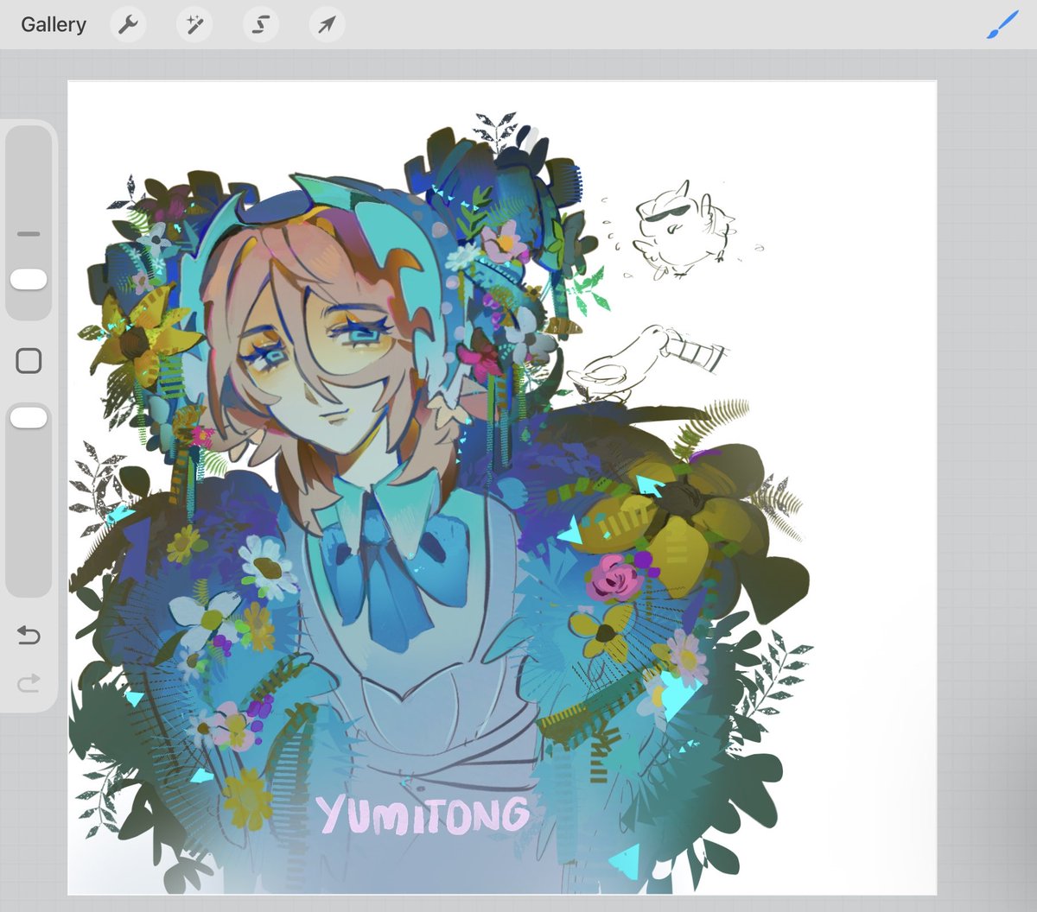Tap the square Modify button in sidebar
This screenshot has height=912, width=1037.
pyautogui.click(x=29, y=360)
